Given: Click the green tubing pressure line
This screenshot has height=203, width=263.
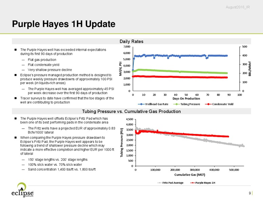Looking at the screenshot, I should 186,72.
